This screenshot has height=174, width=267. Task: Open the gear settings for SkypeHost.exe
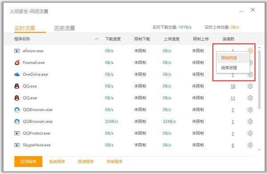pyautogui.click(x=250, y=145)
